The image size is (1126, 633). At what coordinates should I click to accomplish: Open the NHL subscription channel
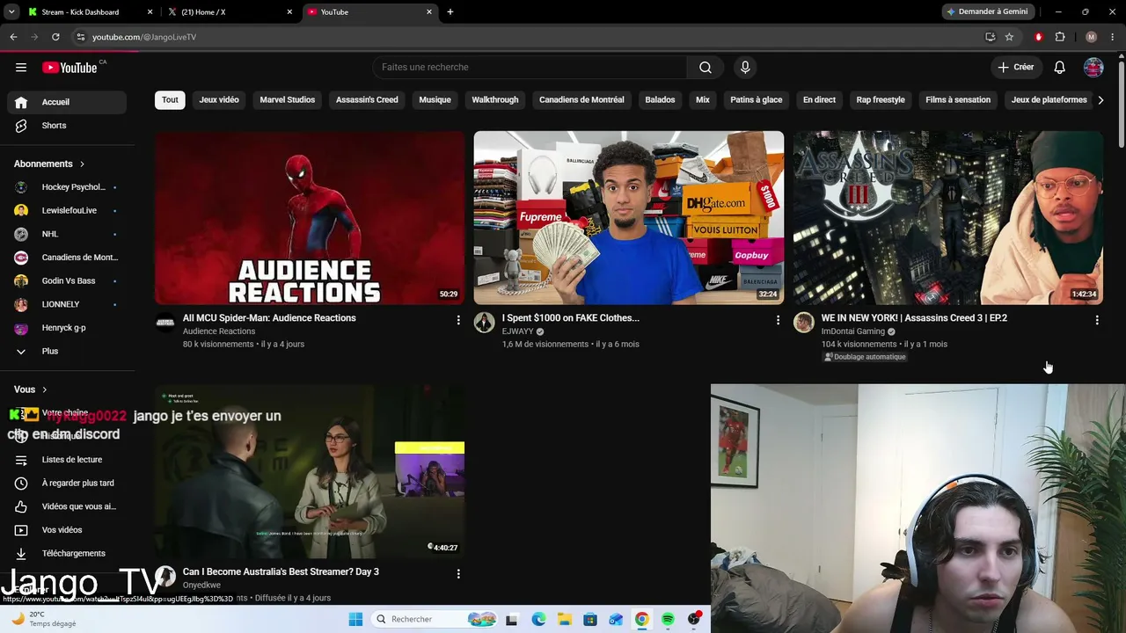click(67, 234)
